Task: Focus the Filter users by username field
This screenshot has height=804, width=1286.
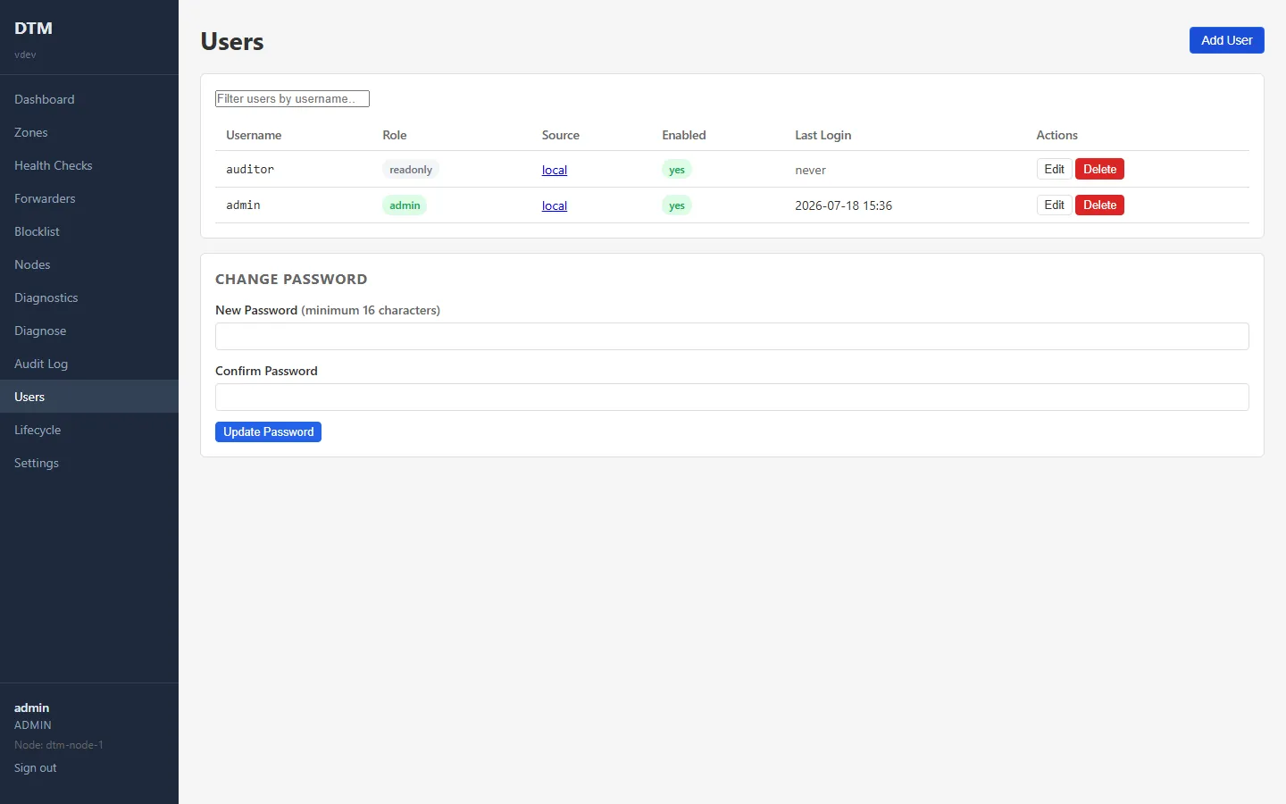Action: 292,98
